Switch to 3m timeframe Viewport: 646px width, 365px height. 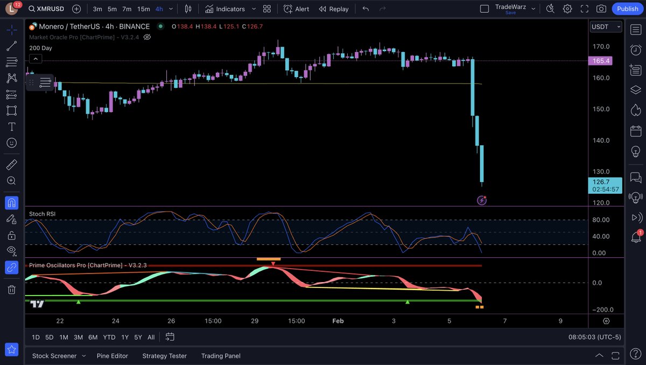(x=97, y=9)
